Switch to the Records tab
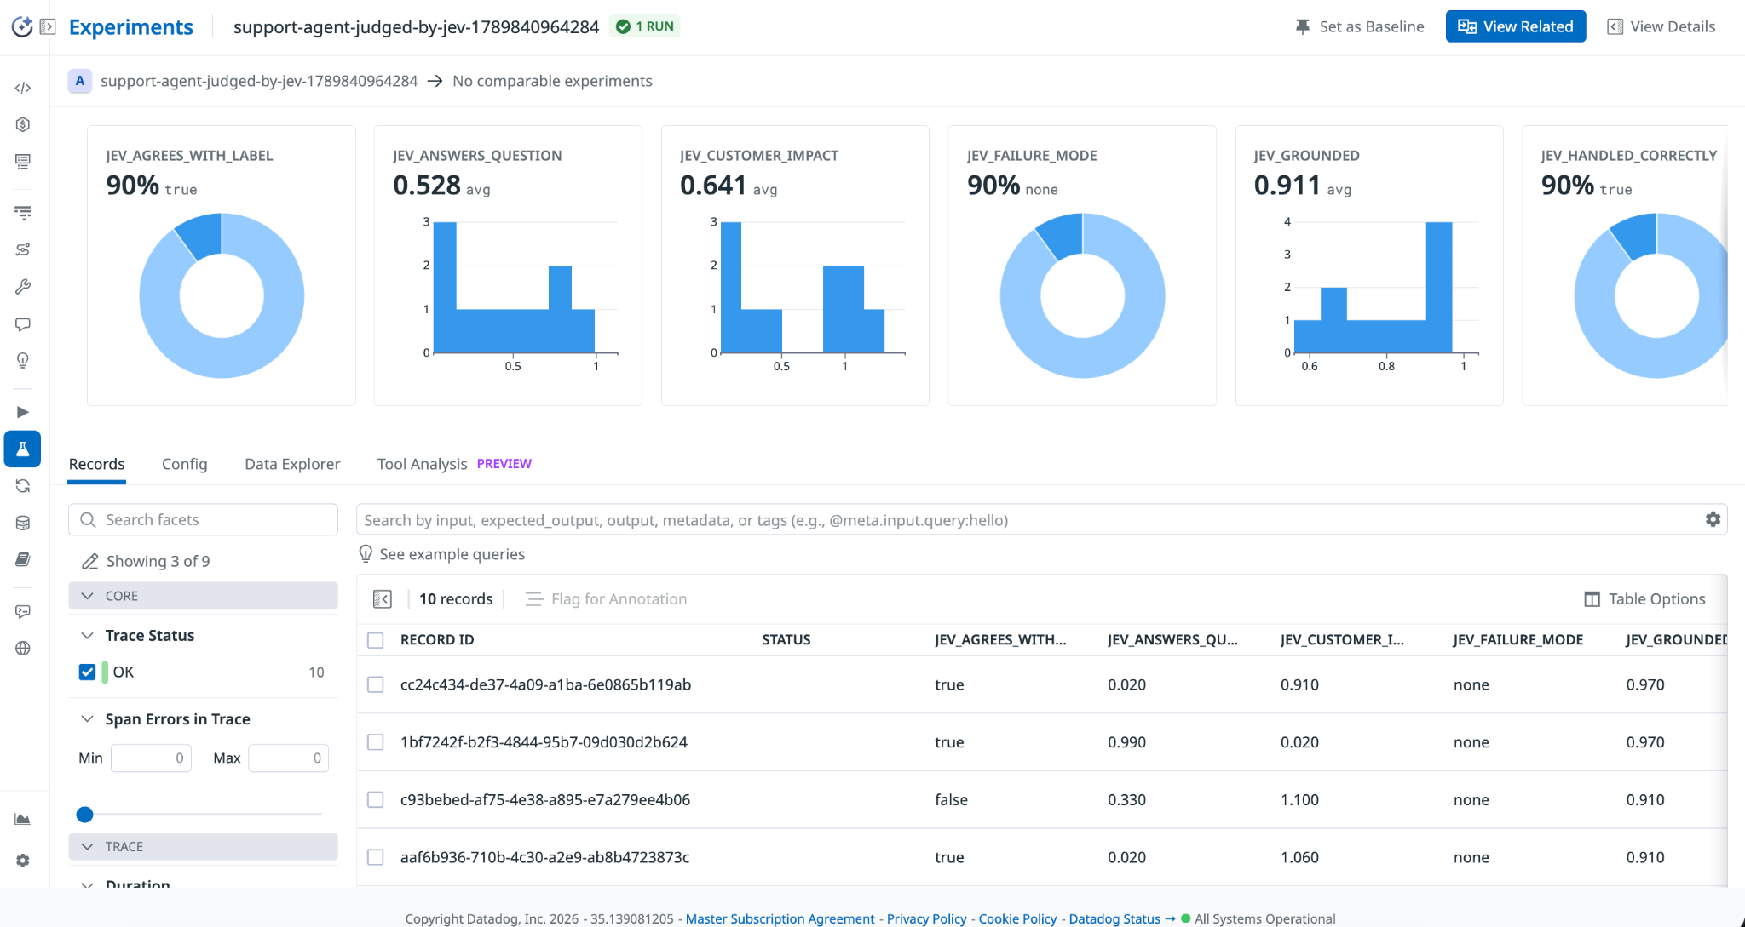This screenshot has height=927, width=1745. pos(96,464)
